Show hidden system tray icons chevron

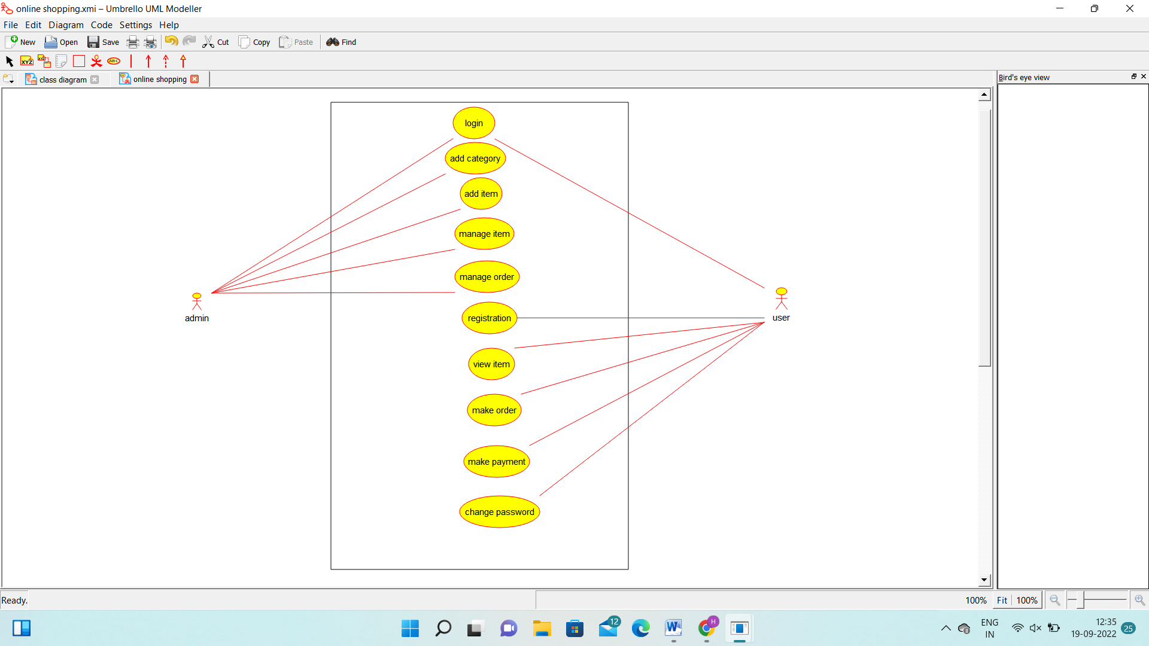click(x=946, y=628)
